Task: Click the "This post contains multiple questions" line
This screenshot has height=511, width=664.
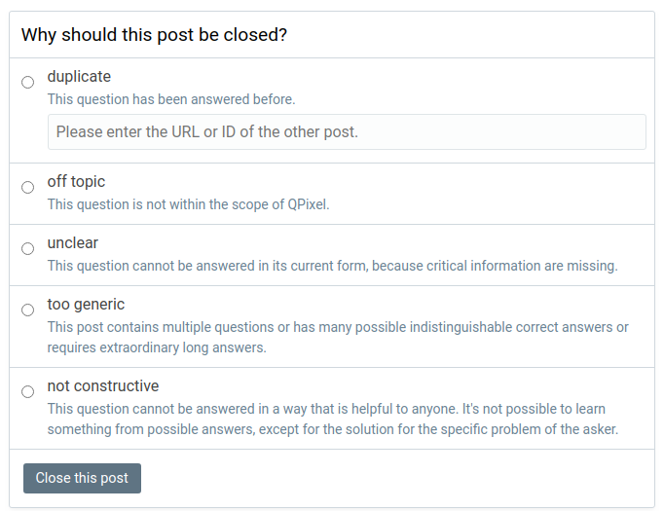Action: (338, 327)
